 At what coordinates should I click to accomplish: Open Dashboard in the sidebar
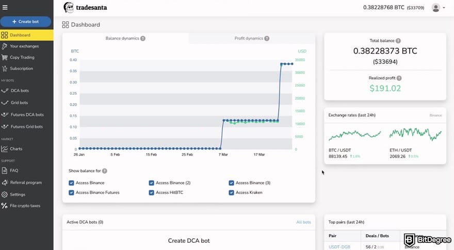pyautogui.click(x=27, y=35)
